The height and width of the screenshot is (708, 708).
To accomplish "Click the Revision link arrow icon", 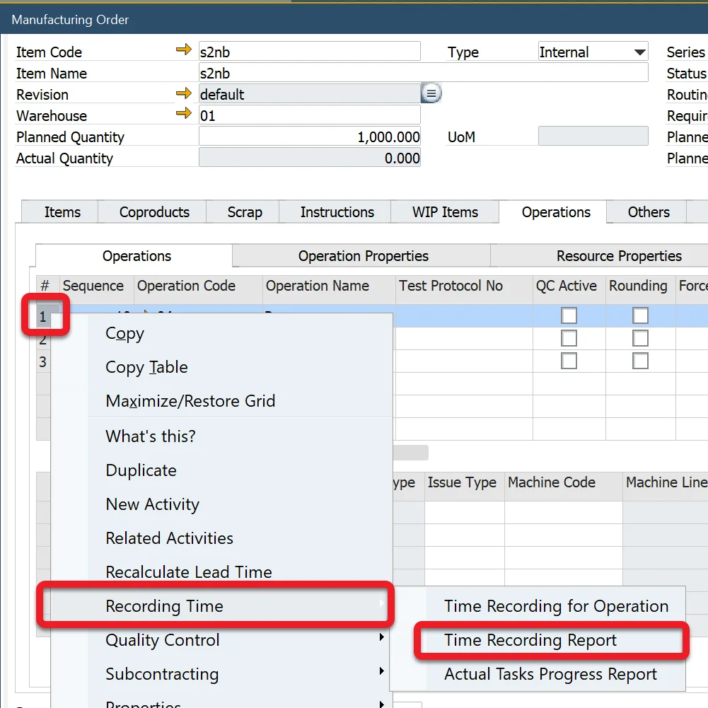I will [x=184, y=93].
